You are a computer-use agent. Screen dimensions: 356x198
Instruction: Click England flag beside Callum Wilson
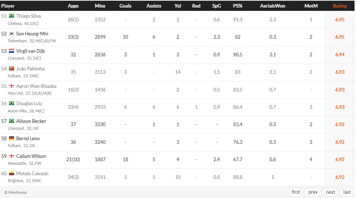point(12,156)
